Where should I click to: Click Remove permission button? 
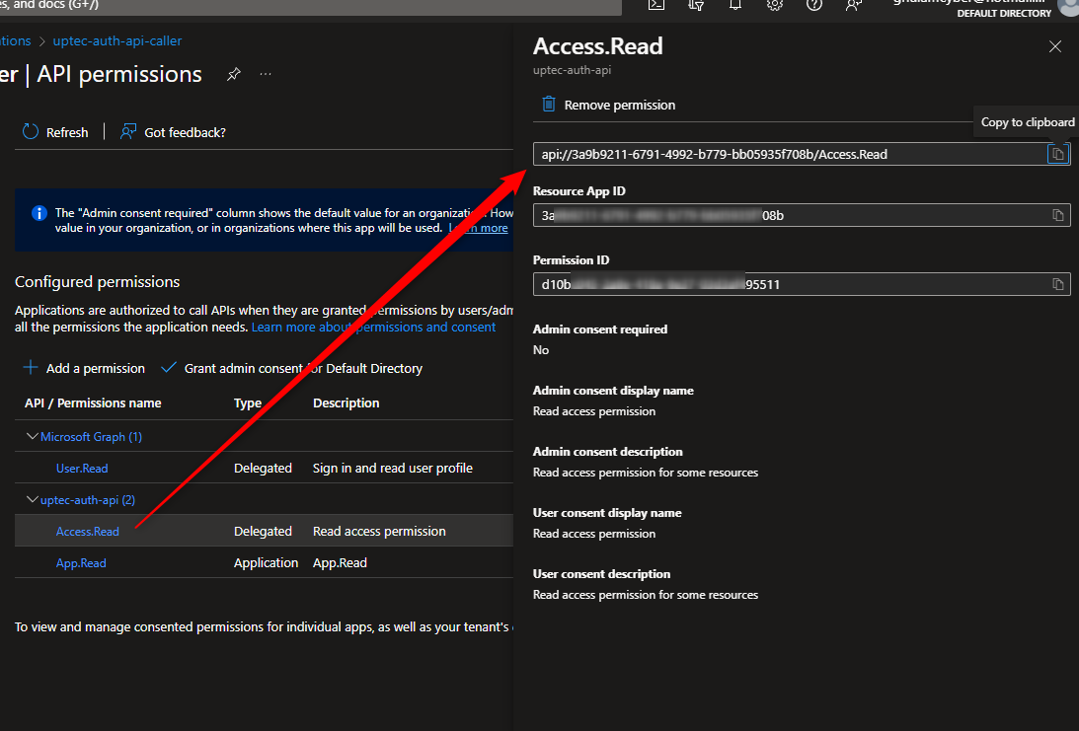tap(609, 105)
